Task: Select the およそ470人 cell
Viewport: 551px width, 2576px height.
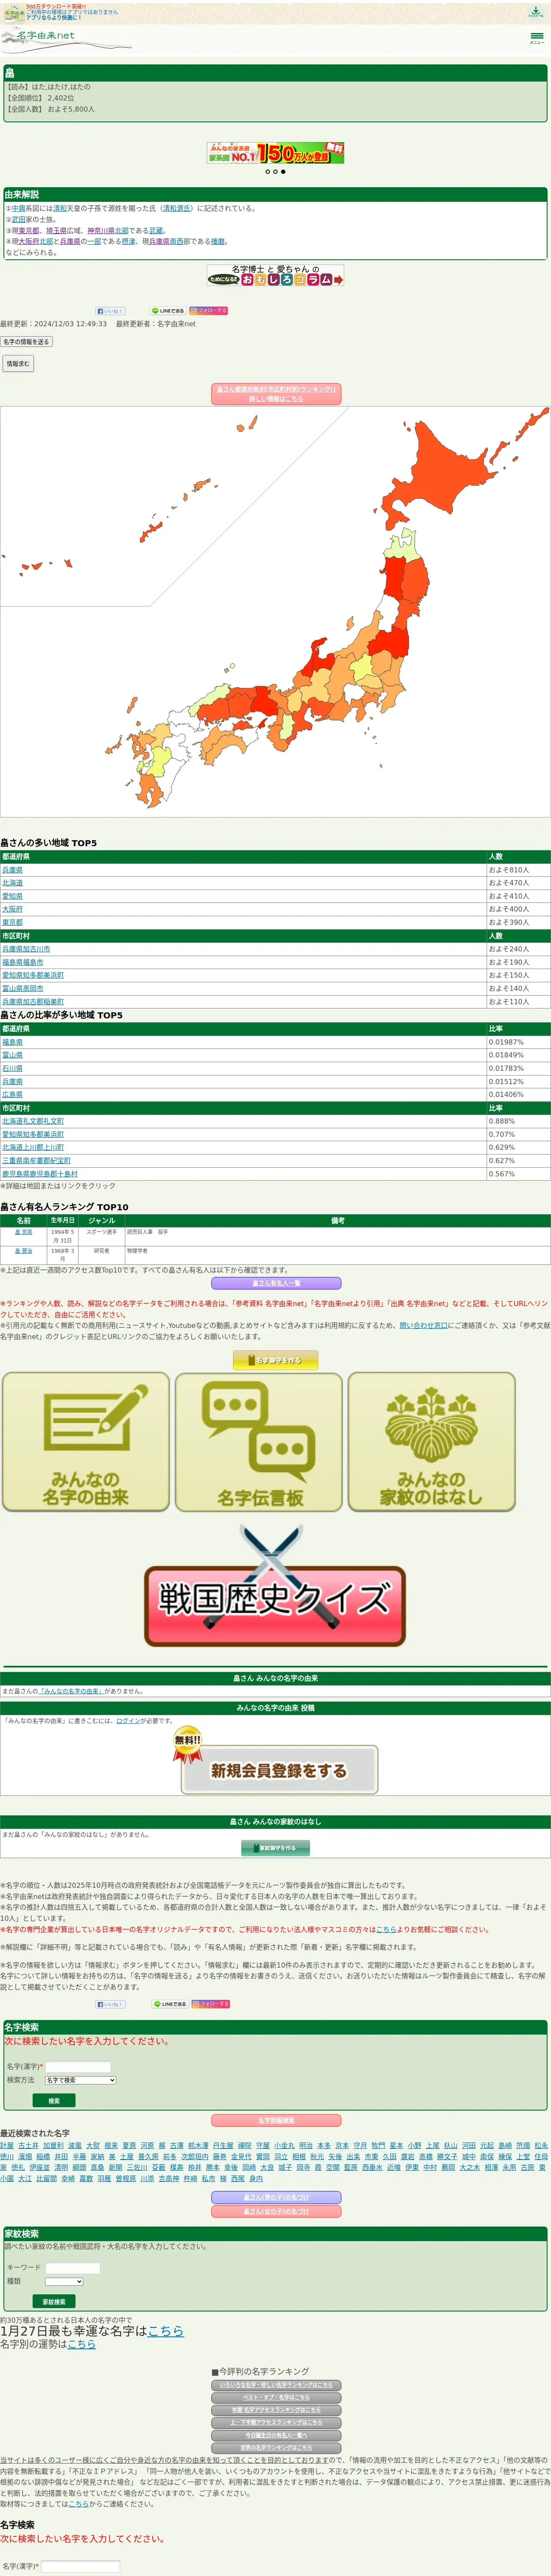Action: (x=518, y=883)
